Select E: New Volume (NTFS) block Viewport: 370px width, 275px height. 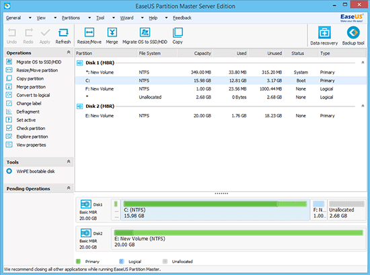click(x=238, y=239)
